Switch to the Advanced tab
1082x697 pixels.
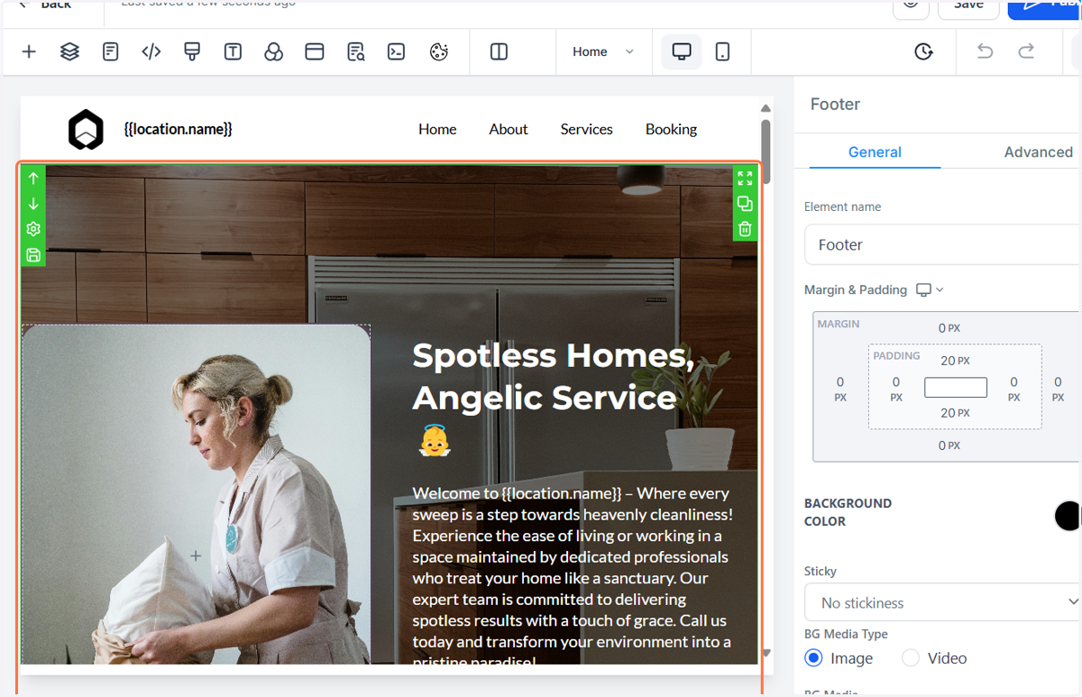point(1038,151)
